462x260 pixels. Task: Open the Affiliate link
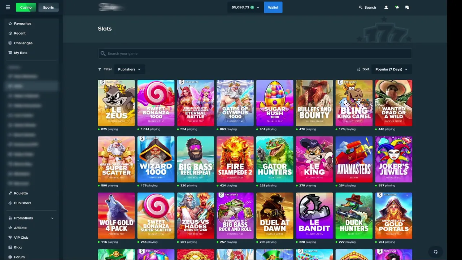tap(20, 228)
